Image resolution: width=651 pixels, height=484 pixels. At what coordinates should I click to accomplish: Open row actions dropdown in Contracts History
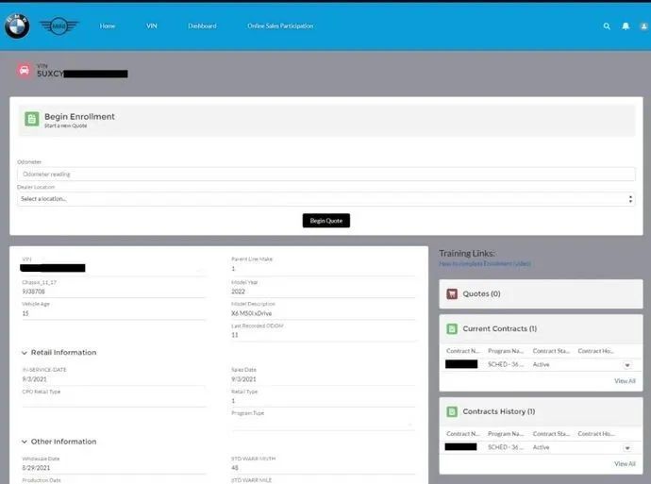[626, 448]
